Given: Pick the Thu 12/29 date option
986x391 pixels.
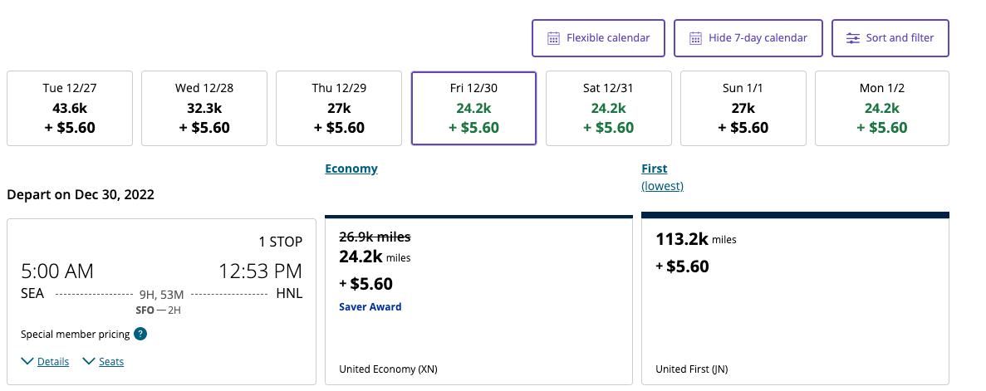Looking at the screenshot, I should [x=339, y=108].
